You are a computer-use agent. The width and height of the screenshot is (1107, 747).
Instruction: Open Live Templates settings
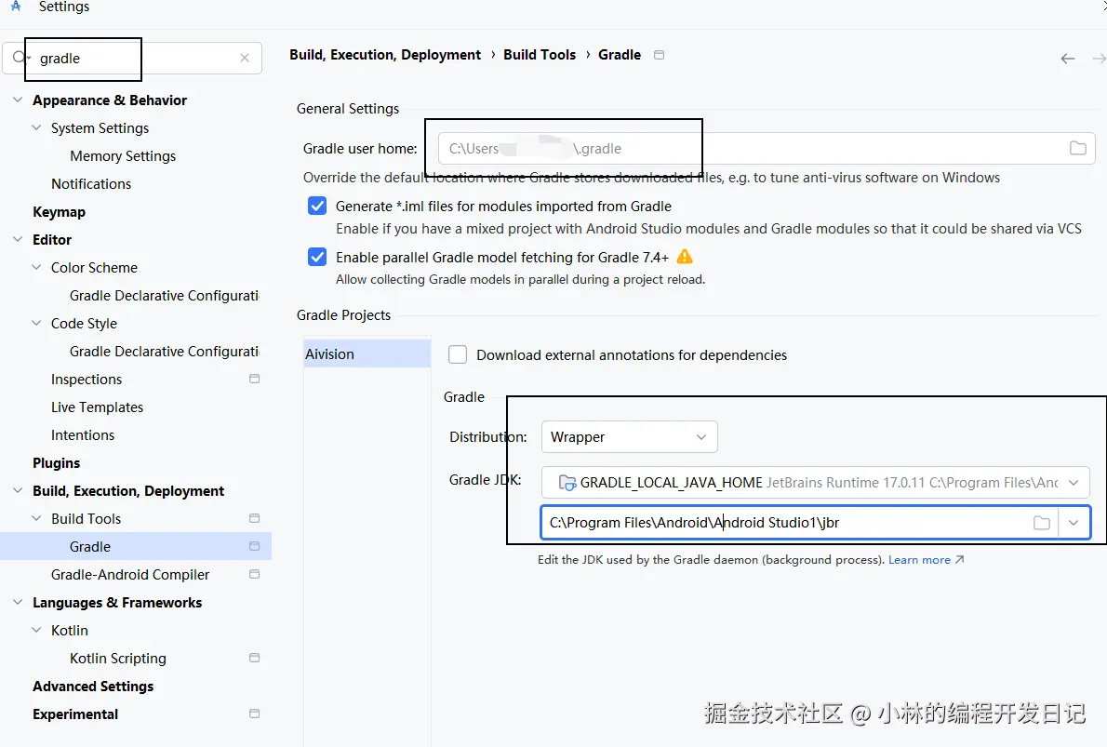point(97,407)
